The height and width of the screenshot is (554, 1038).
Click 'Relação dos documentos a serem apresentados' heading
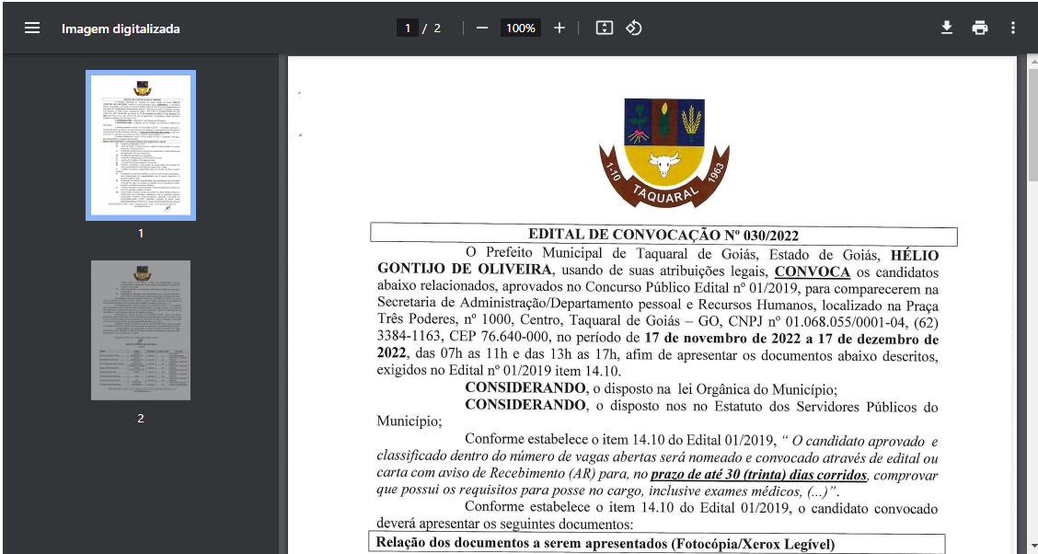521,543
